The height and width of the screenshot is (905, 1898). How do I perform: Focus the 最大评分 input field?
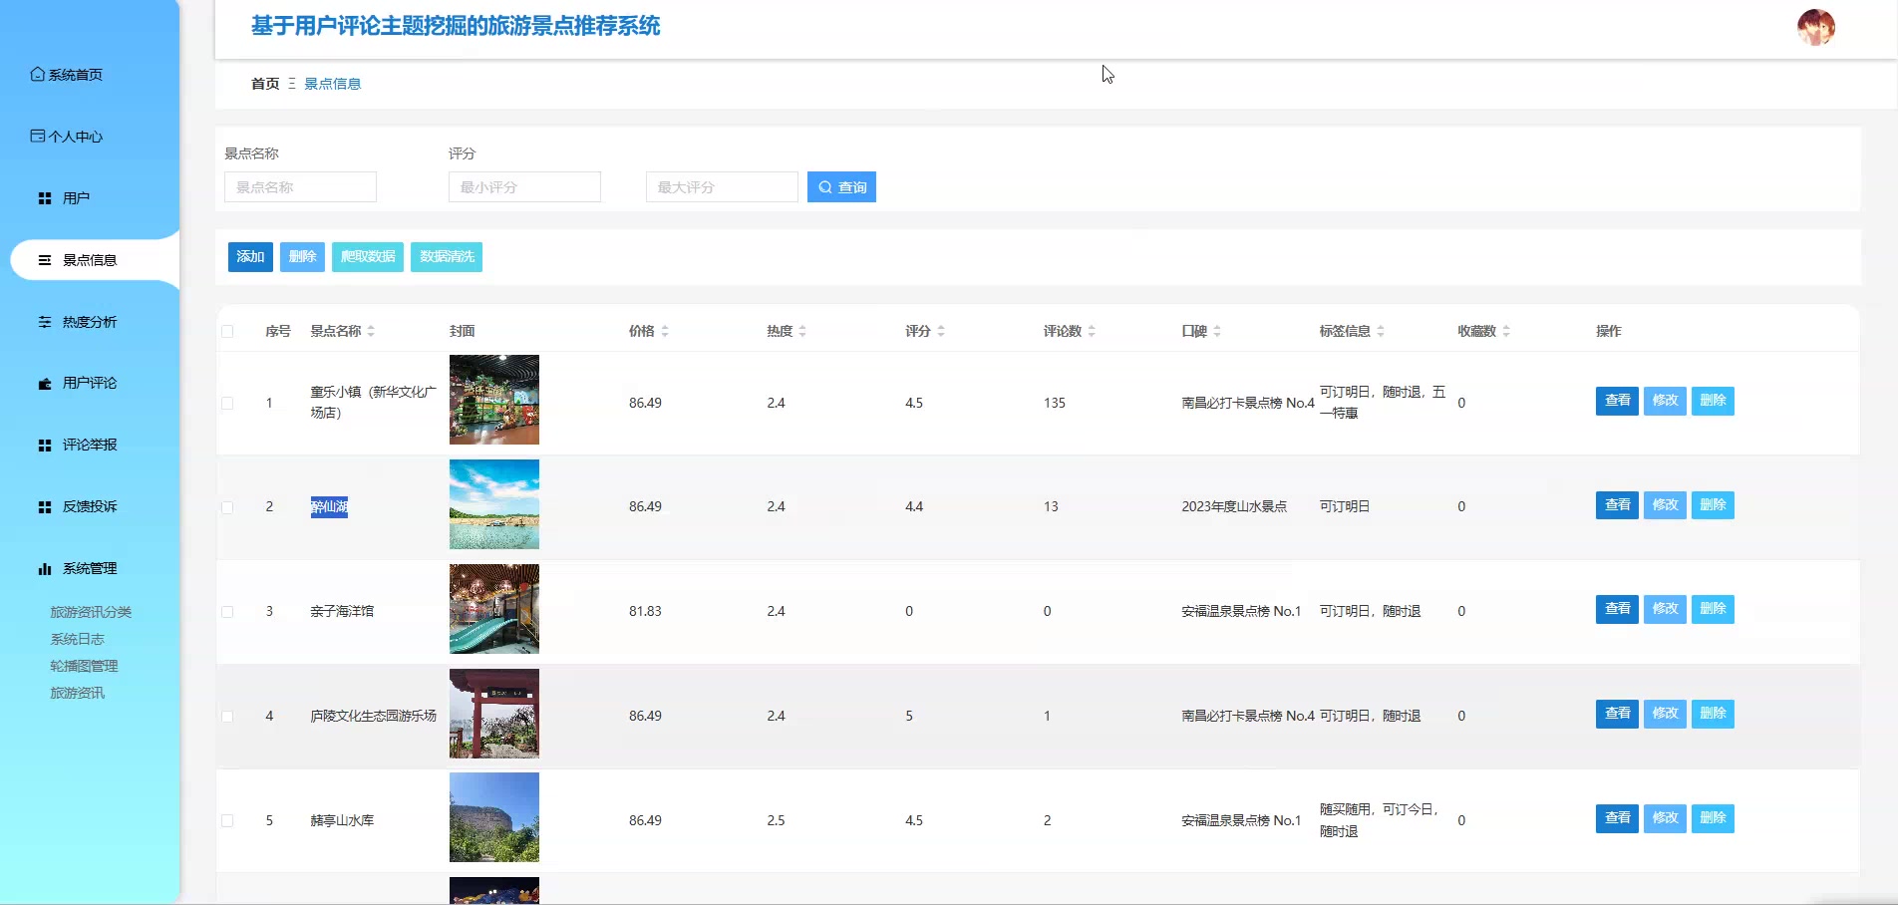[x=722, y=187]
